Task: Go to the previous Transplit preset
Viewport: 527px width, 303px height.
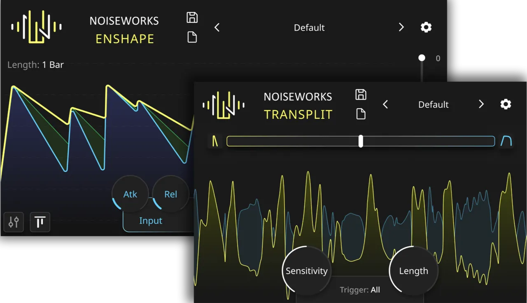Action: coord(385,104)
